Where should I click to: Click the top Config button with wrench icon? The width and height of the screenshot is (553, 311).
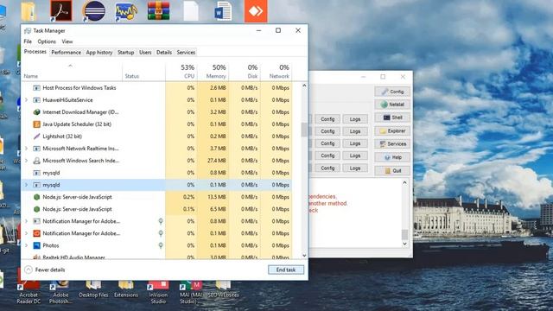click(392, 92)
